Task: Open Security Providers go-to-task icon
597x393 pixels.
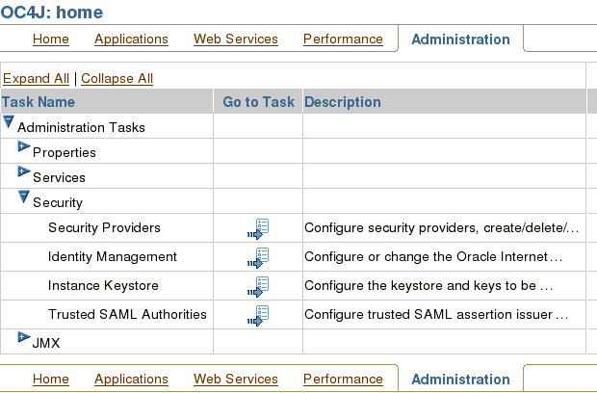Action: tap(258, 228)
